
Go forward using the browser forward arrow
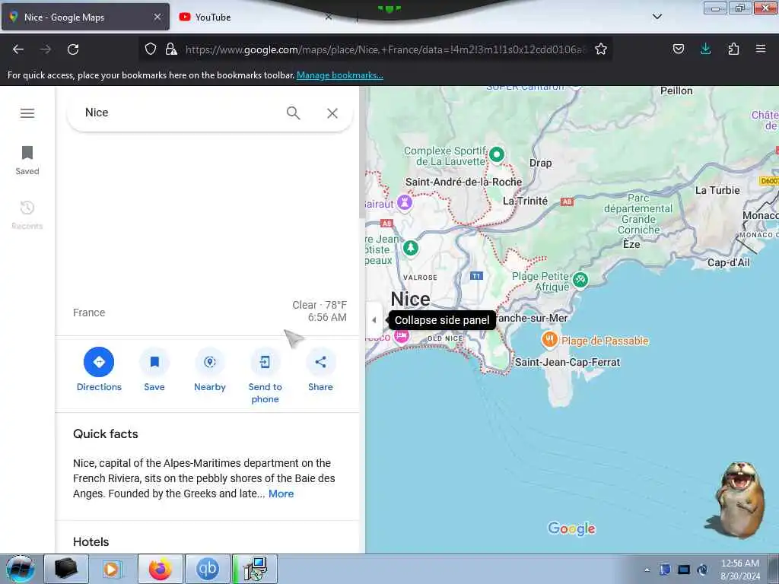pyautogui.click(x=46, y=49)
